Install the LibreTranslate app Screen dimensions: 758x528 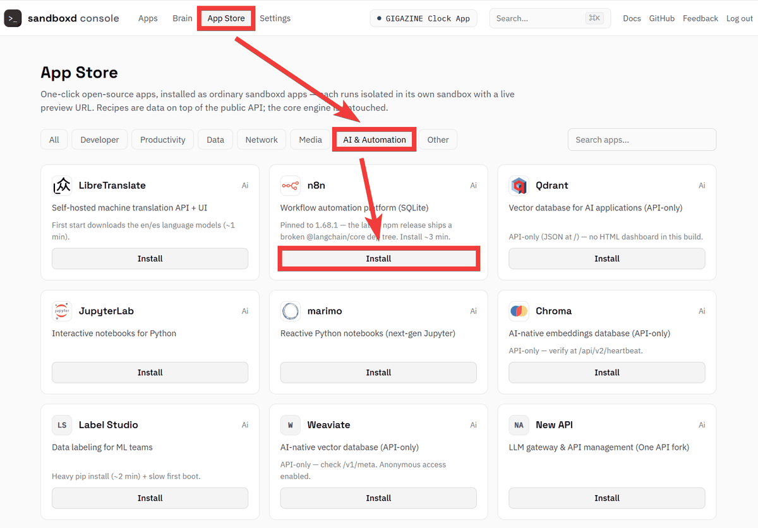pos(150,258)
